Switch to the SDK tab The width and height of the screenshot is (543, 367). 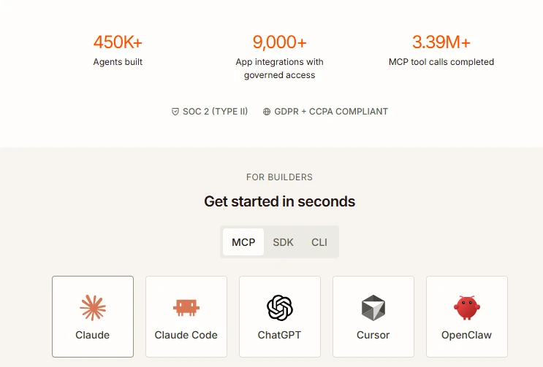point(283,242)
